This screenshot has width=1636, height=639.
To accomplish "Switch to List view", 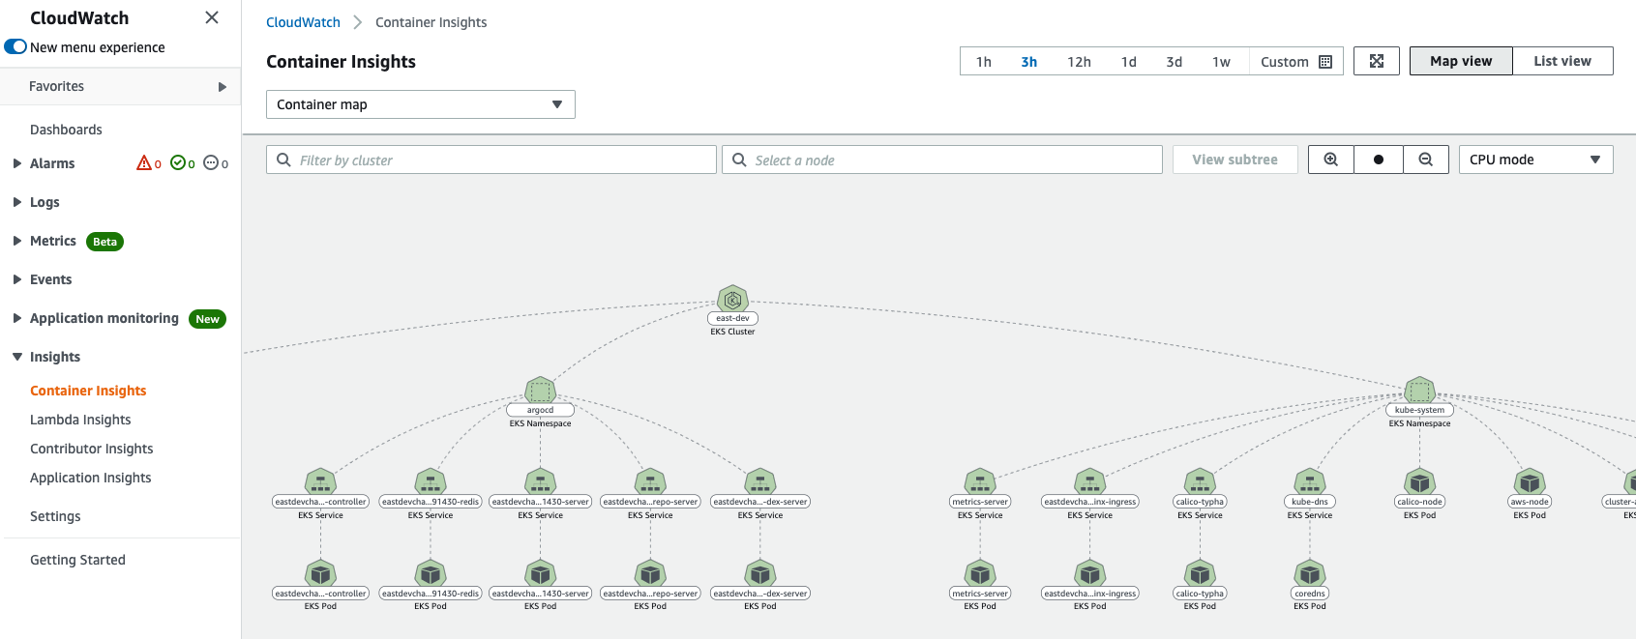I will (1562, 61).
